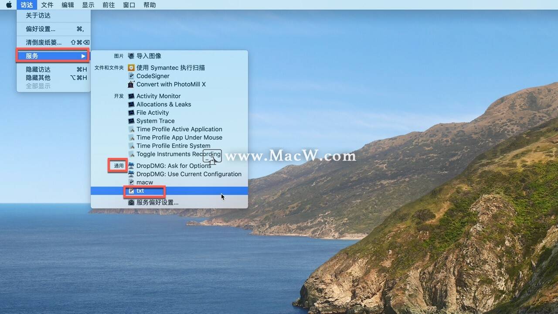Open the 前往 menu
This screenshot has width=558, height=314.
pos(108,5)
